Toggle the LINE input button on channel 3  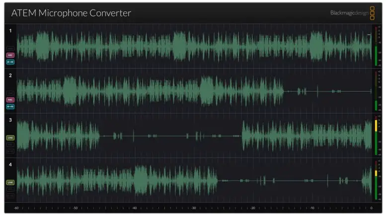[10, 138]
